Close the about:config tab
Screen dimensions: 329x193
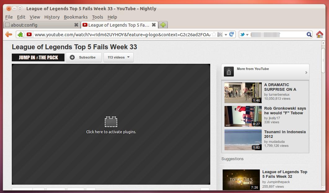[76, 25]
